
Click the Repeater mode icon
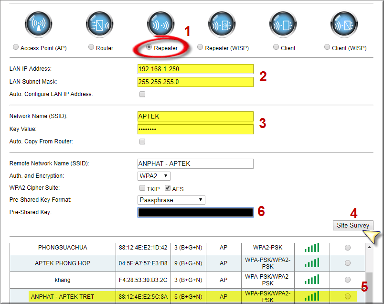160,23
